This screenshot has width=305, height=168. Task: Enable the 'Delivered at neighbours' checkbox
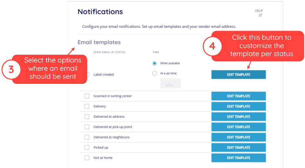coord(87,137)
